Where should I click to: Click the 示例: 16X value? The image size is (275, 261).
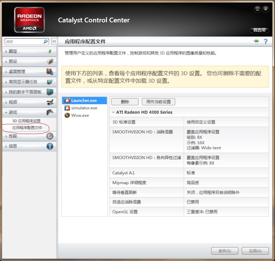pyautogui.click(x=196, y=143)
